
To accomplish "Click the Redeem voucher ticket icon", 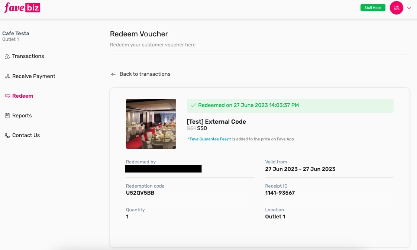I will 7,96.
